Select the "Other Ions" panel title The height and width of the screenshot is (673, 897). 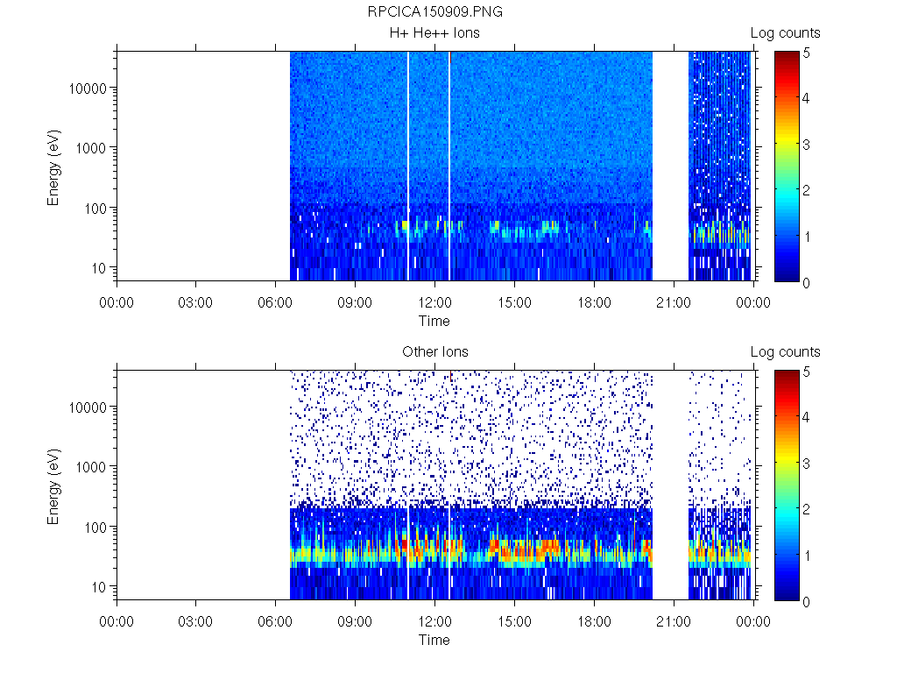point(434,351)
